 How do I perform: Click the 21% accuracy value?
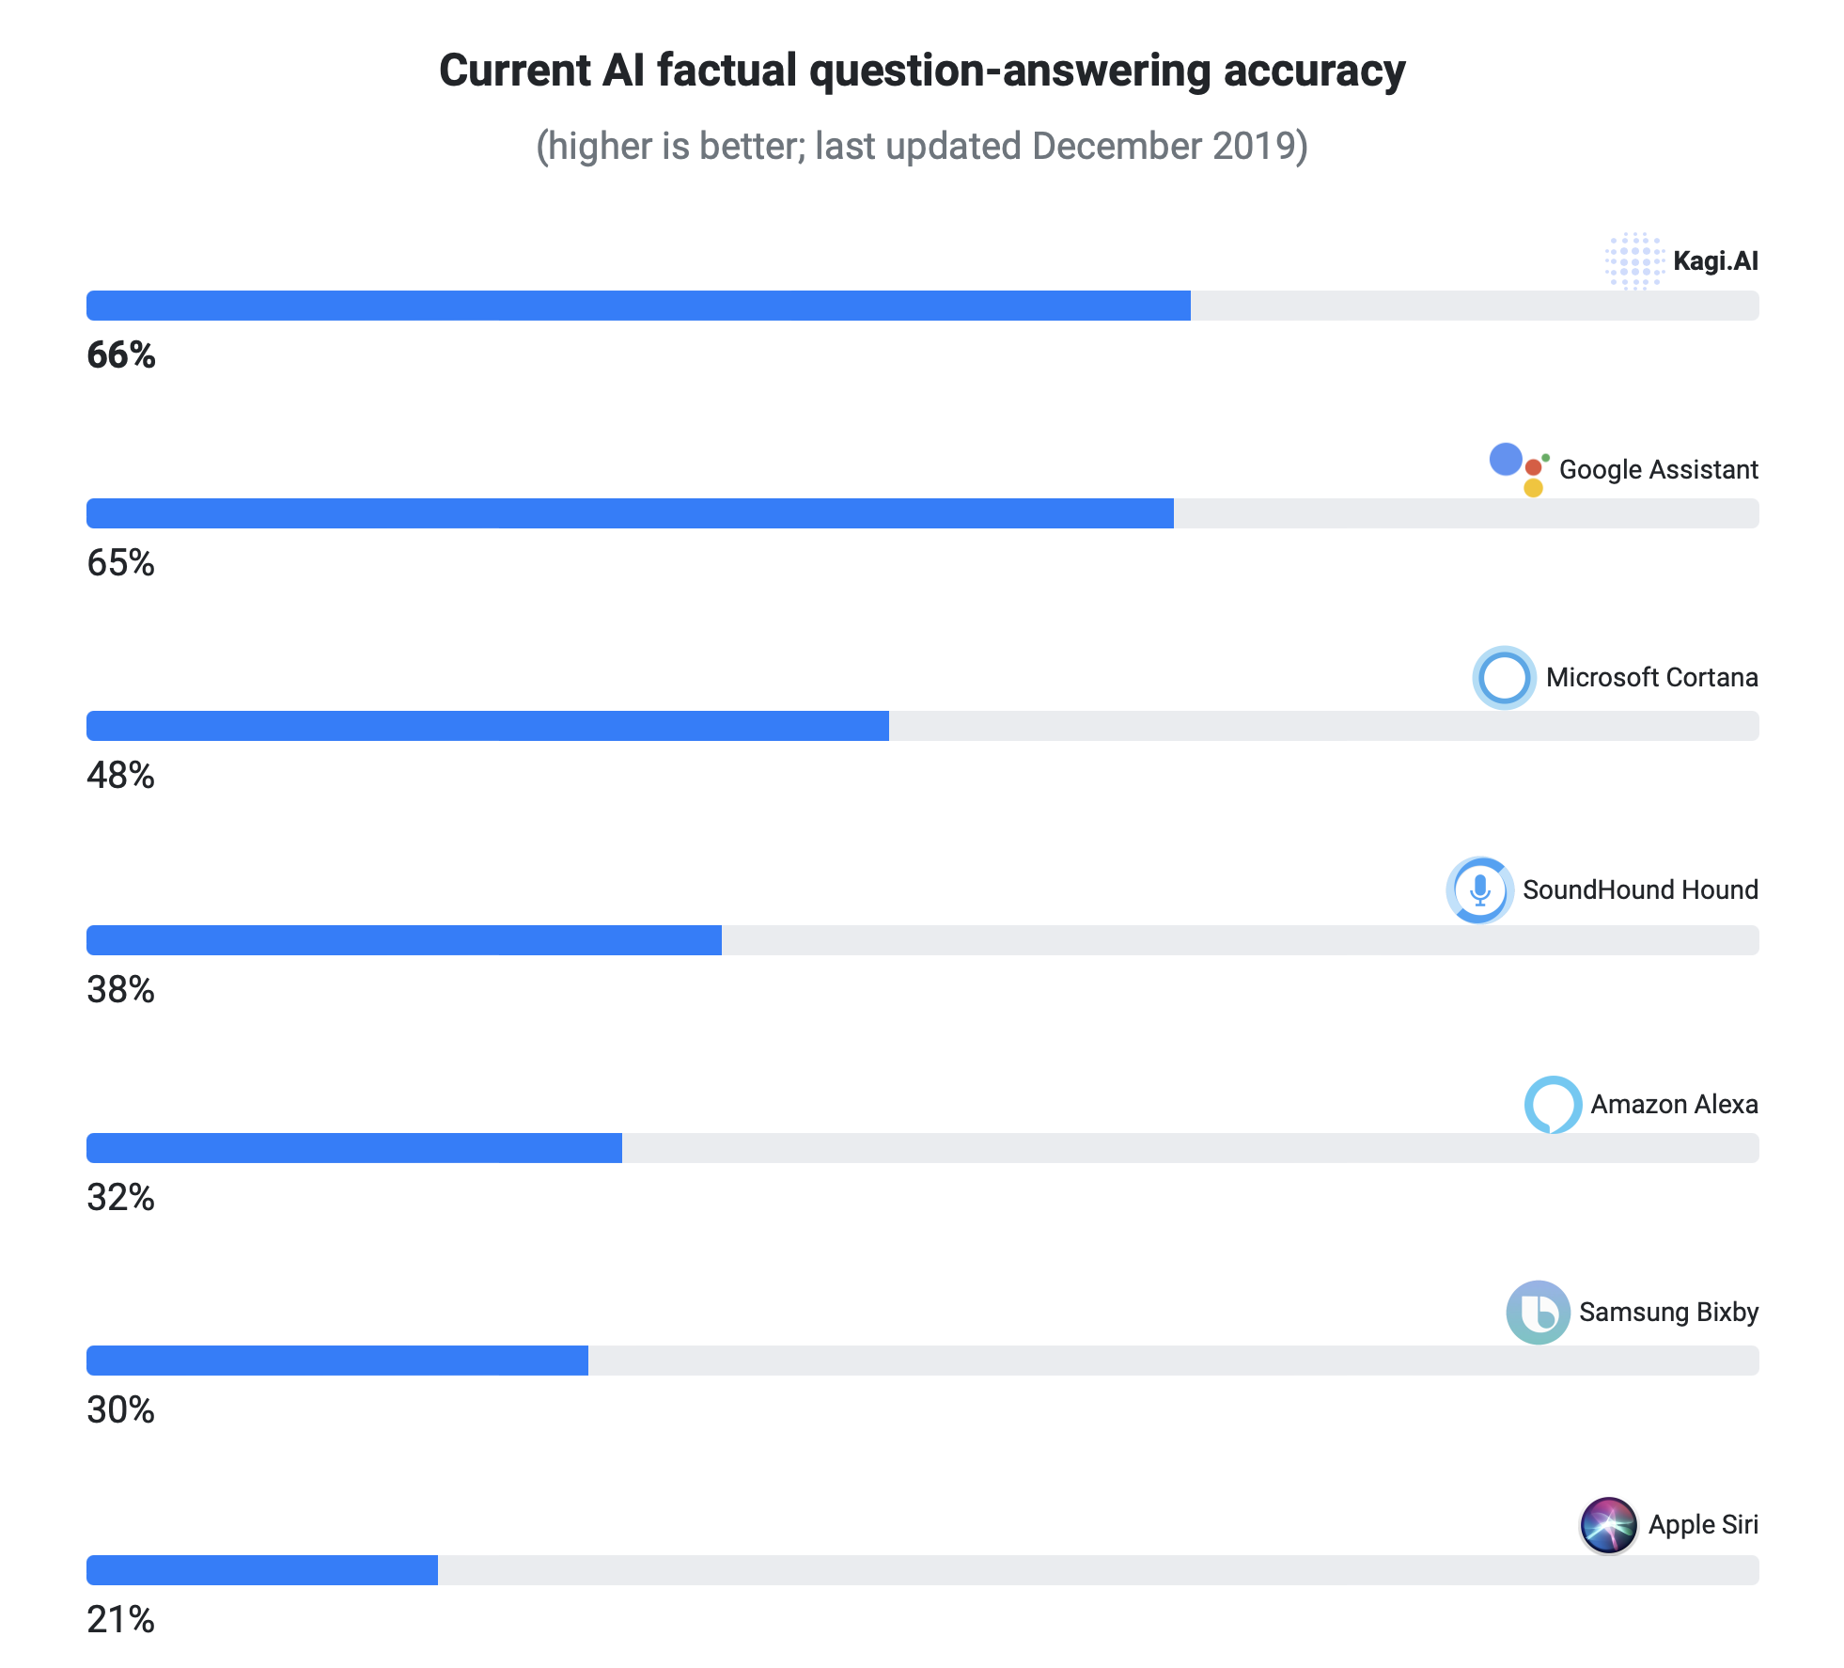tap(120, 1620)
